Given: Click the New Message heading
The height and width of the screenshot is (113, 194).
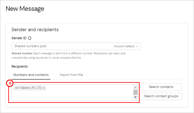Looking at the screenshot, I should click(x=25, y=9).
